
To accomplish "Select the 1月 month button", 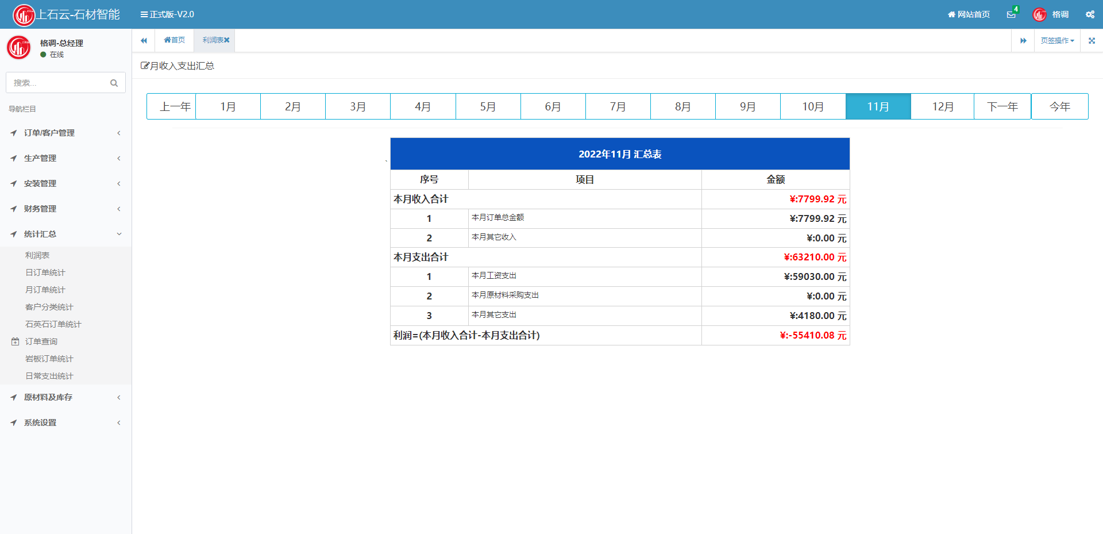I will [x=228, y=106].
